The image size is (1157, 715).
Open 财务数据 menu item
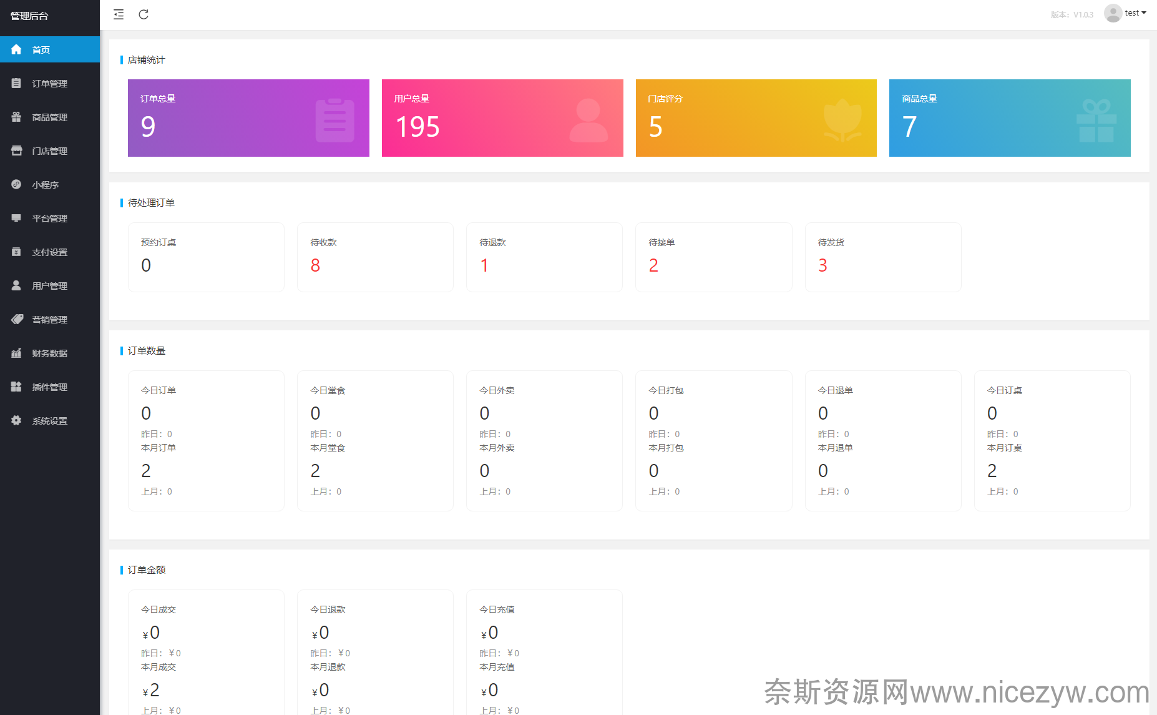pyautogui.click(x=50, y=353)
